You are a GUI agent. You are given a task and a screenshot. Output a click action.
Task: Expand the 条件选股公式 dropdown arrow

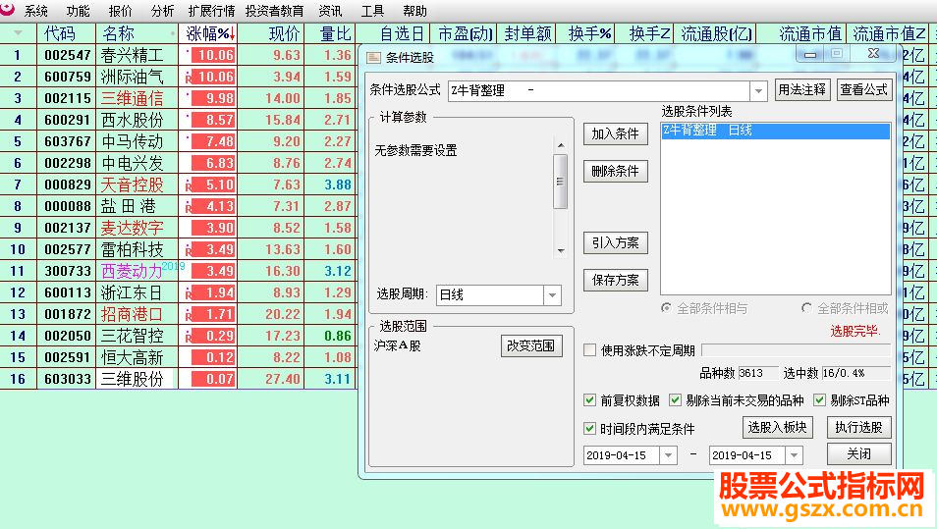coord(758,91)
